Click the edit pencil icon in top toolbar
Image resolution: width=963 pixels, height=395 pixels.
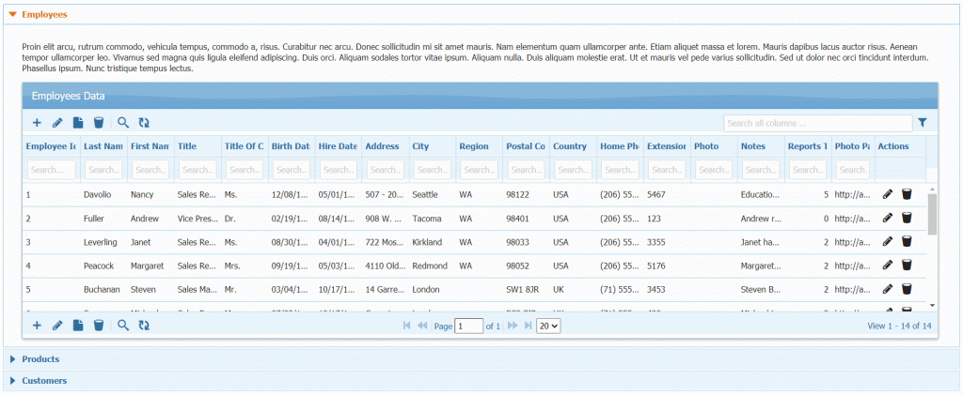57,122
